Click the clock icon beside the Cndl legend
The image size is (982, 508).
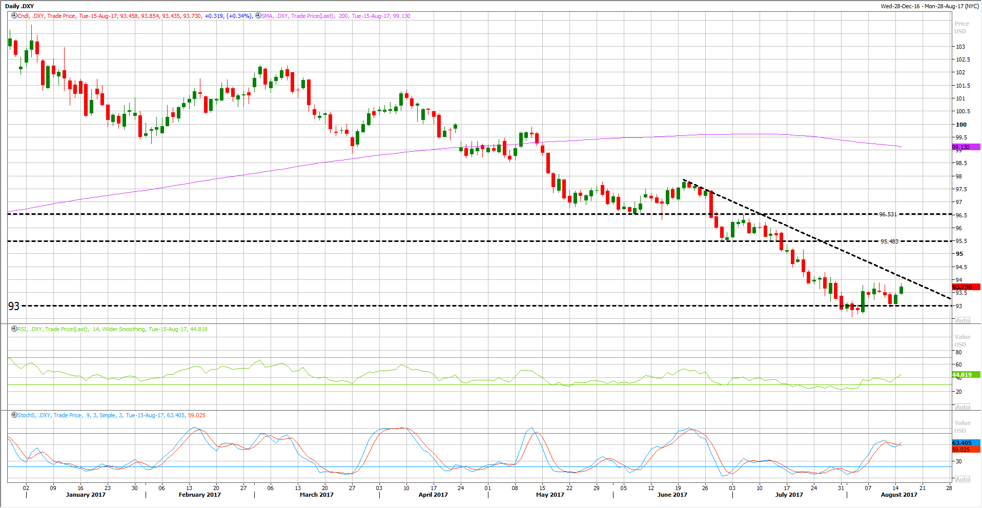(x=14, y=16)
